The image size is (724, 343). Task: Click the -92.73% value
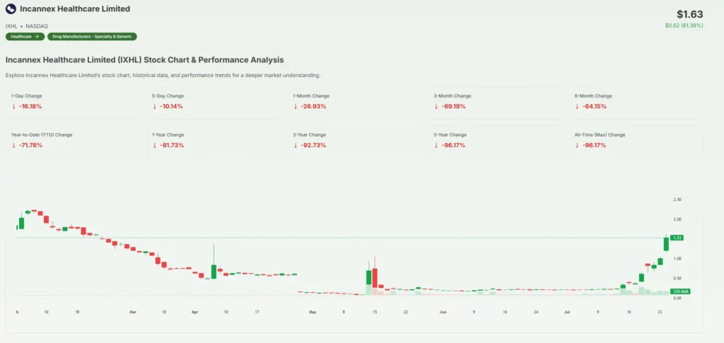pos(313,146)
